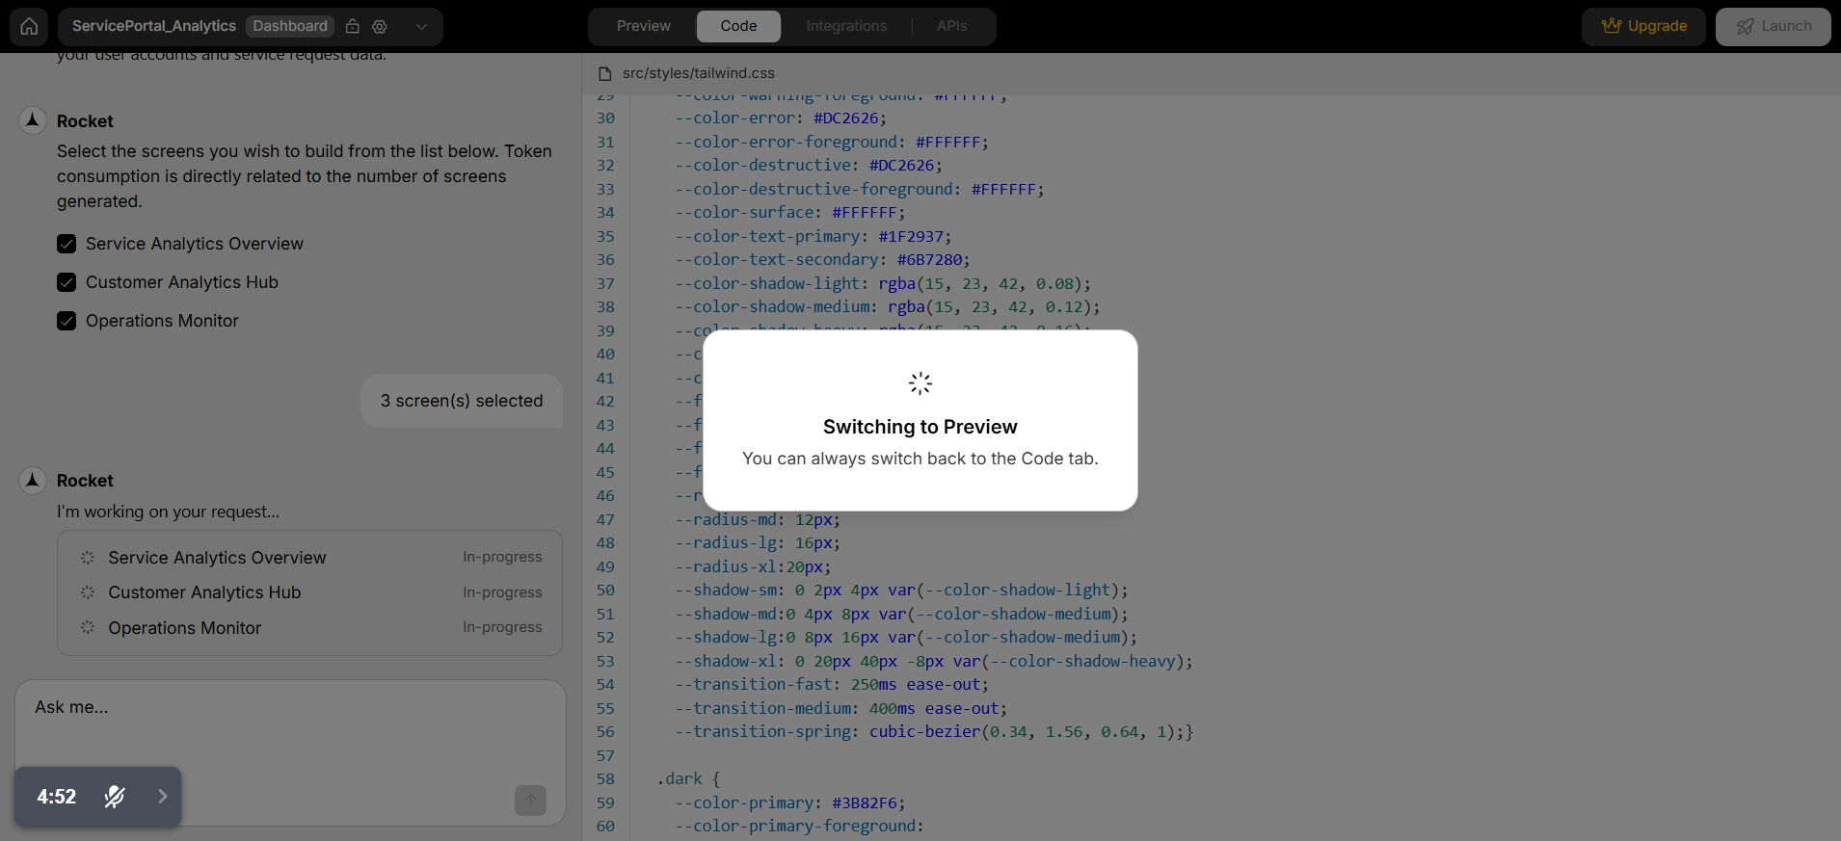
Task: Click the 4:52 recording timer
Action: pyautogui.click(x=56, y=797)
